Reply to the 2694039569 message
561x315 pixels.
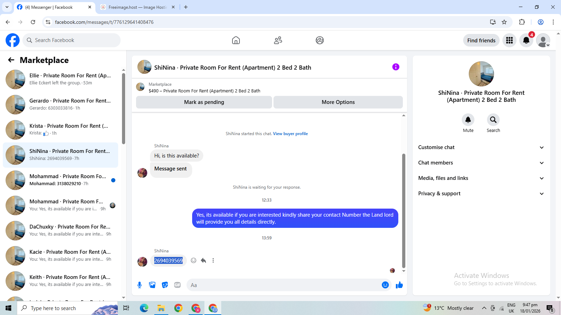click(x=203, y=260)
